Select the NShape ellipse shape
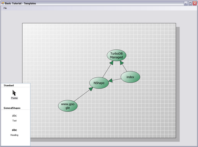 pyautogui.click(x=99, y=83)
